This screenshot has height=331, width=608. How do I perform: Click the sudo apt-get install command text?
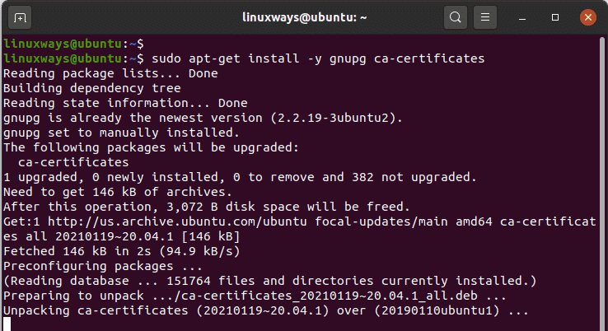coord(318,58)
